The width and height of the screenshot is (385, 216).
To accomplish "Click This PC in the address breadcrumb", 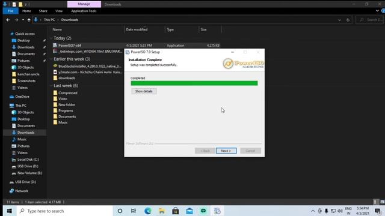I will (49, 20).
